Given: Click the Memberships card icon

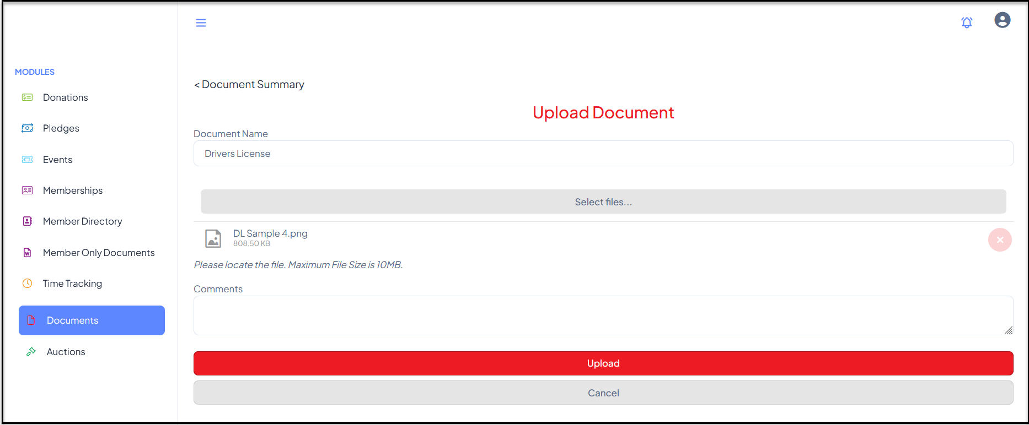Looking at the screenshot, I should point(27,190).
